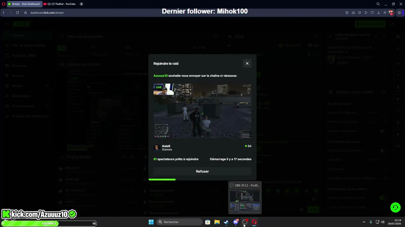Click the Démarrage il y a 17 secondes text

click(231, 159)
